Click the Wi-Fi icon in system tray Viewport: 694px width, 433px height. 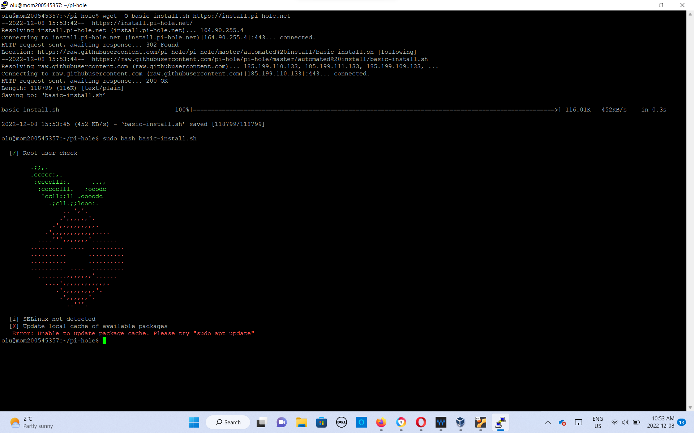[x=614, y=423]
